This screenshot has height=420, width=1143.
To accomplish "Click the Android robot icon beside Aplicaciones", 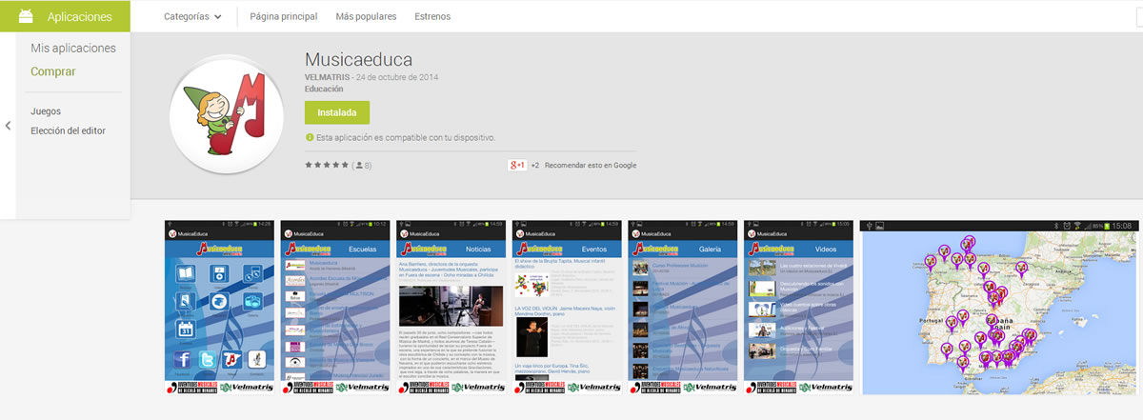I will click(27, 16).
